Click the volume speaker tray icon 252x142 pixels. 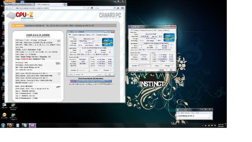tap(209, 125)
